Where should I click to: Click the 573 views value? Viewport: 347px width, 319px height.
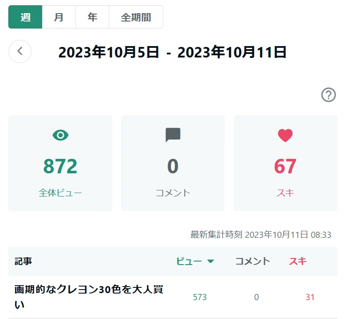pos(200,297)
